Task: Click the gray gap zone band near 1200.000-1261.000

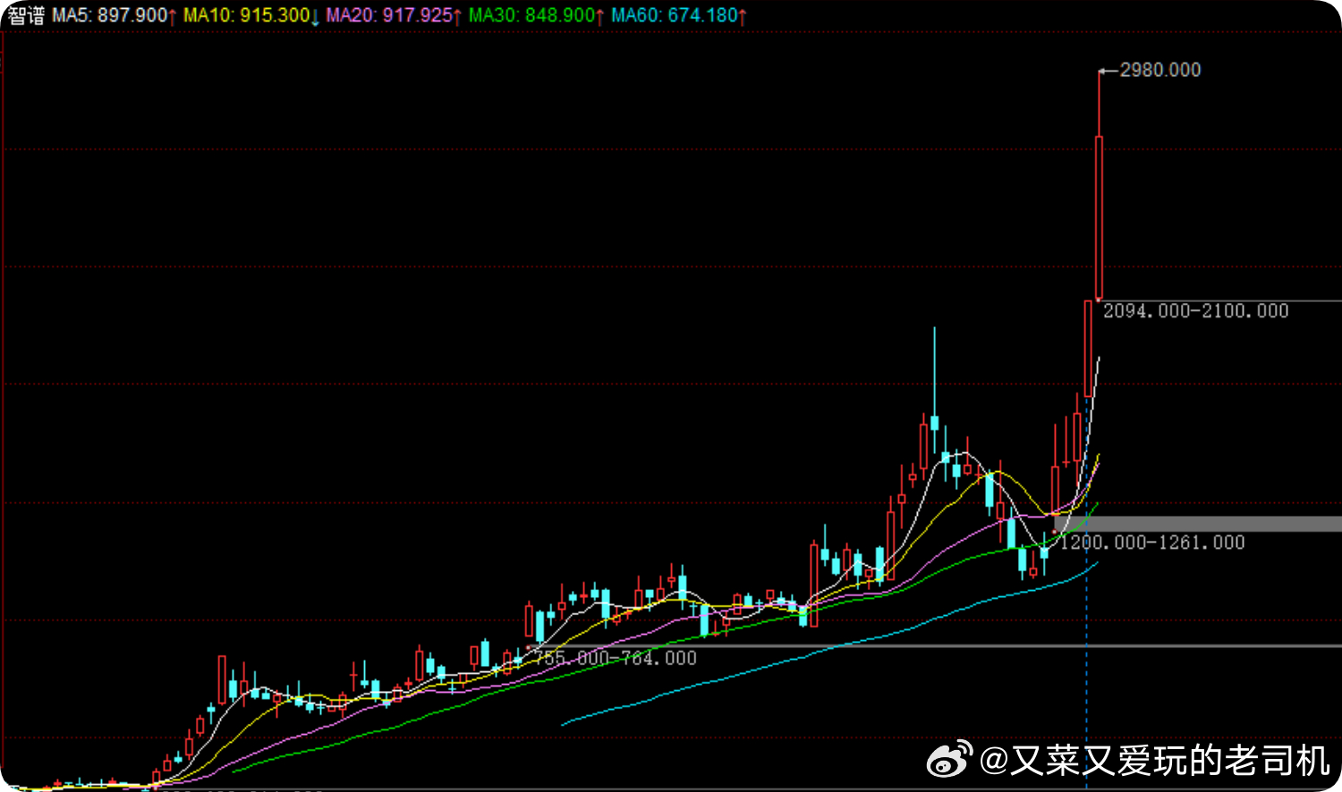Action: (x=1198, y=524)
